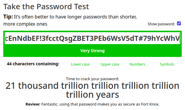Image resolution: width=185 pixels, height=110 pixels.
Task: Select the Very Strong strength banner
Action: (x=93, y=51)
